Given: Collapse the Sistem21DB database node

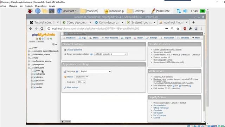Looking at the screenshot, I should (29, 68).
